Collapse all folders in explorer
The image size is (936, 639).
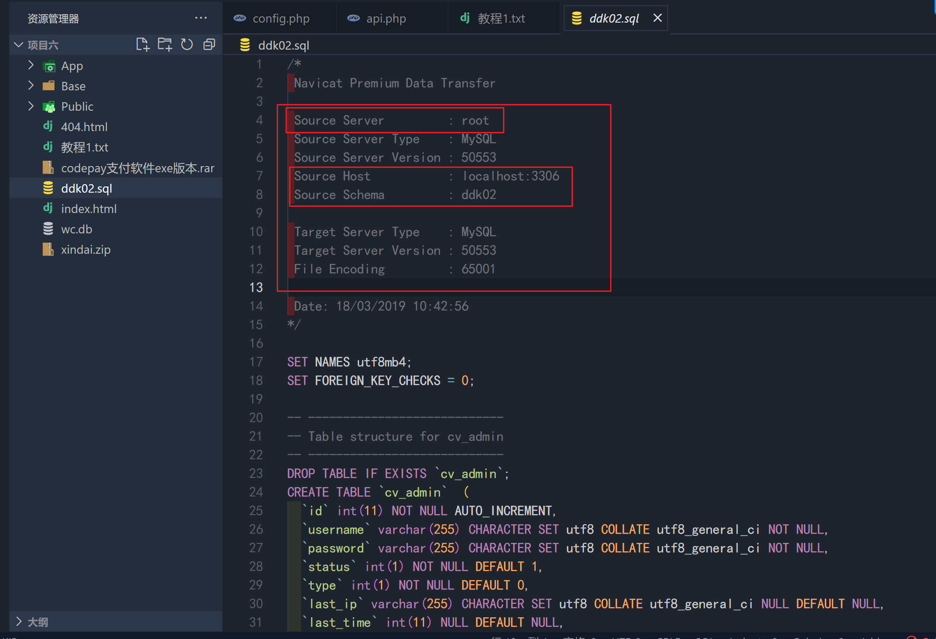click(209, 44)
